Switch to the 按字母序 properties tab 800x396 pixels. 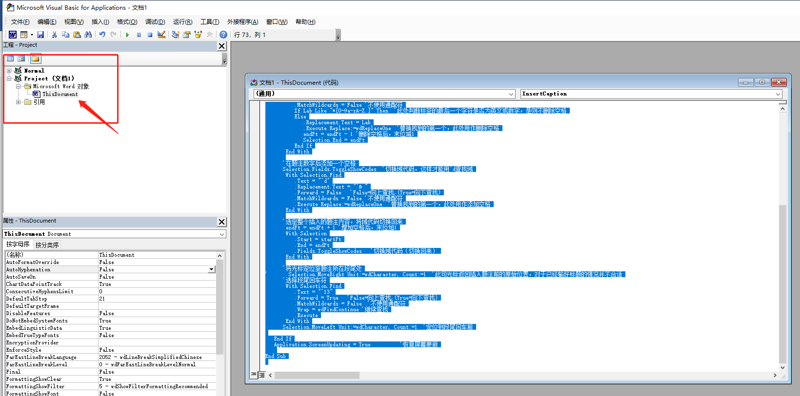click(18, 245)
